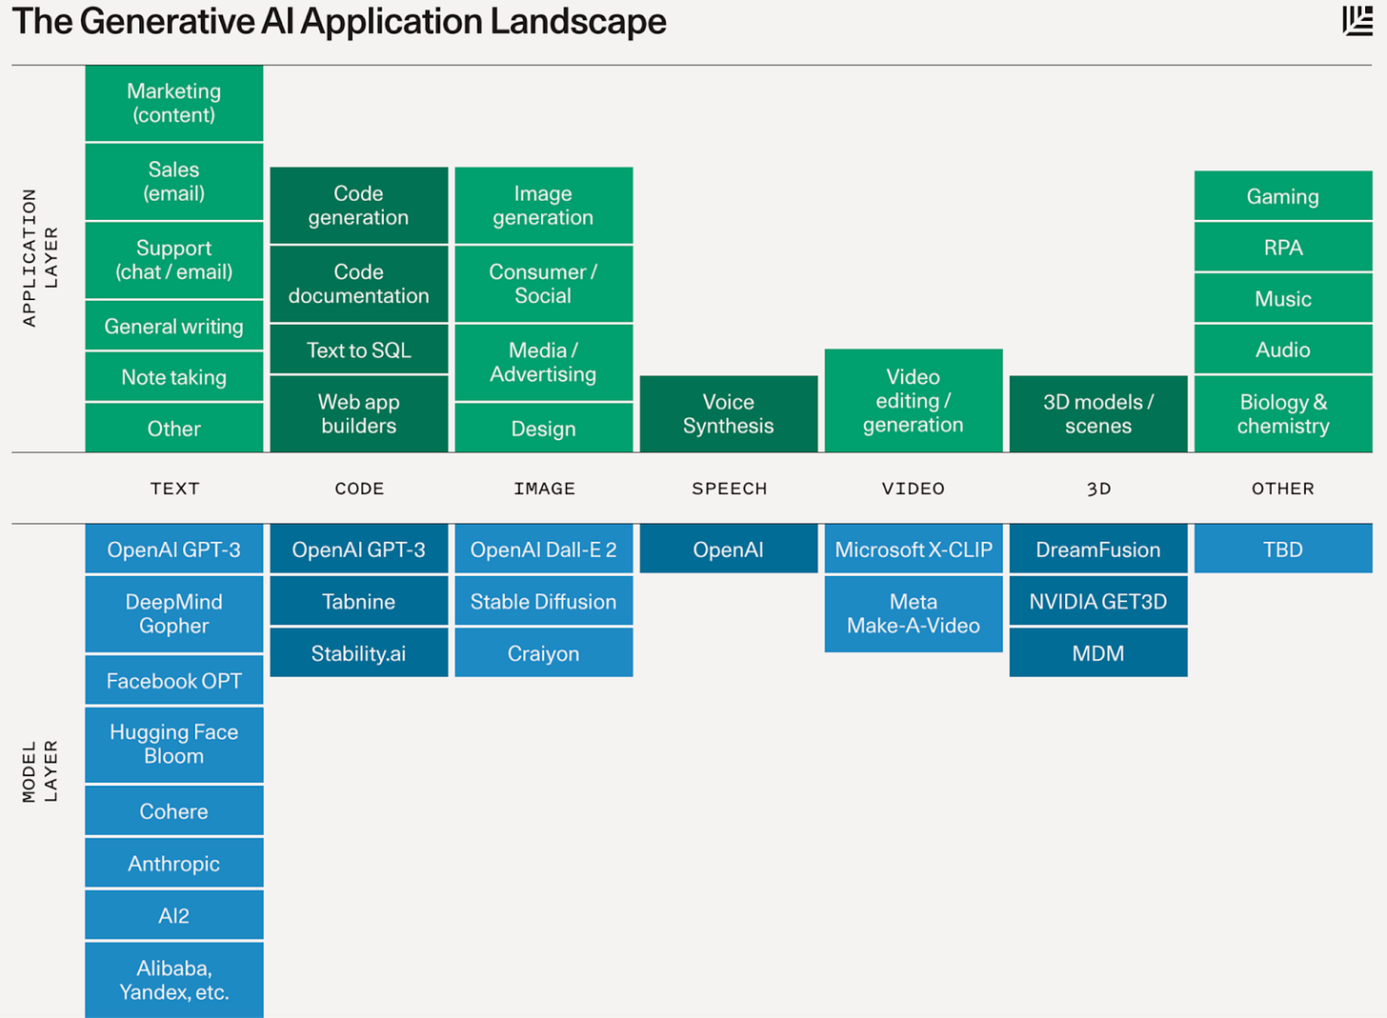Click the "OpenAI" box under SPEECH
The width and height of the screenshot is (1387, 1018).
tap(729, 549)
